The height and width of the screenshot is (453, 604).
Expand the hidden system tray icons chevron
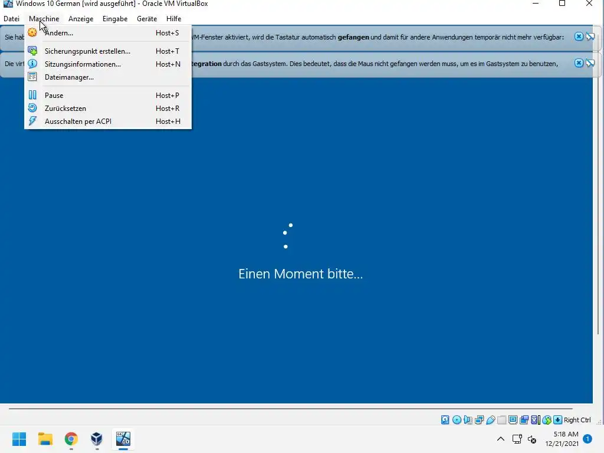click(500, 439)
